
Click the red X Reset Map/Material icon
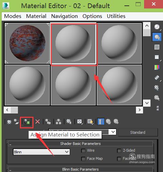pyautogui.click(x=38, y=122)
